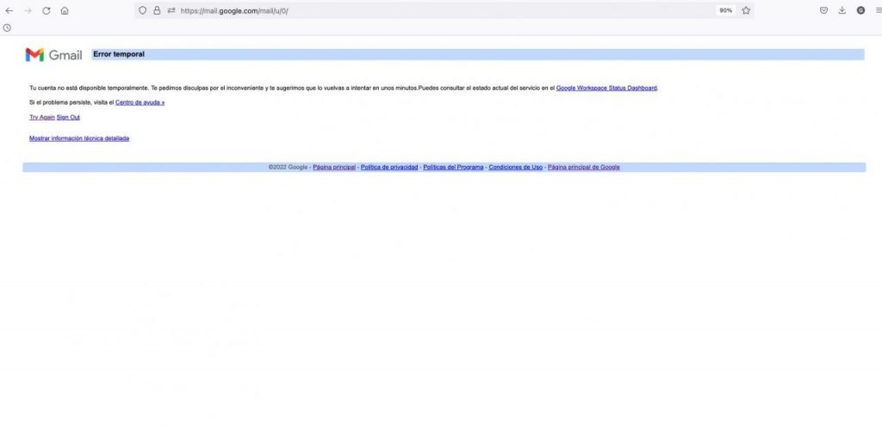Open the site permissions icon in address bar
This screenshot has height=441, width=882.
point(171,10)
